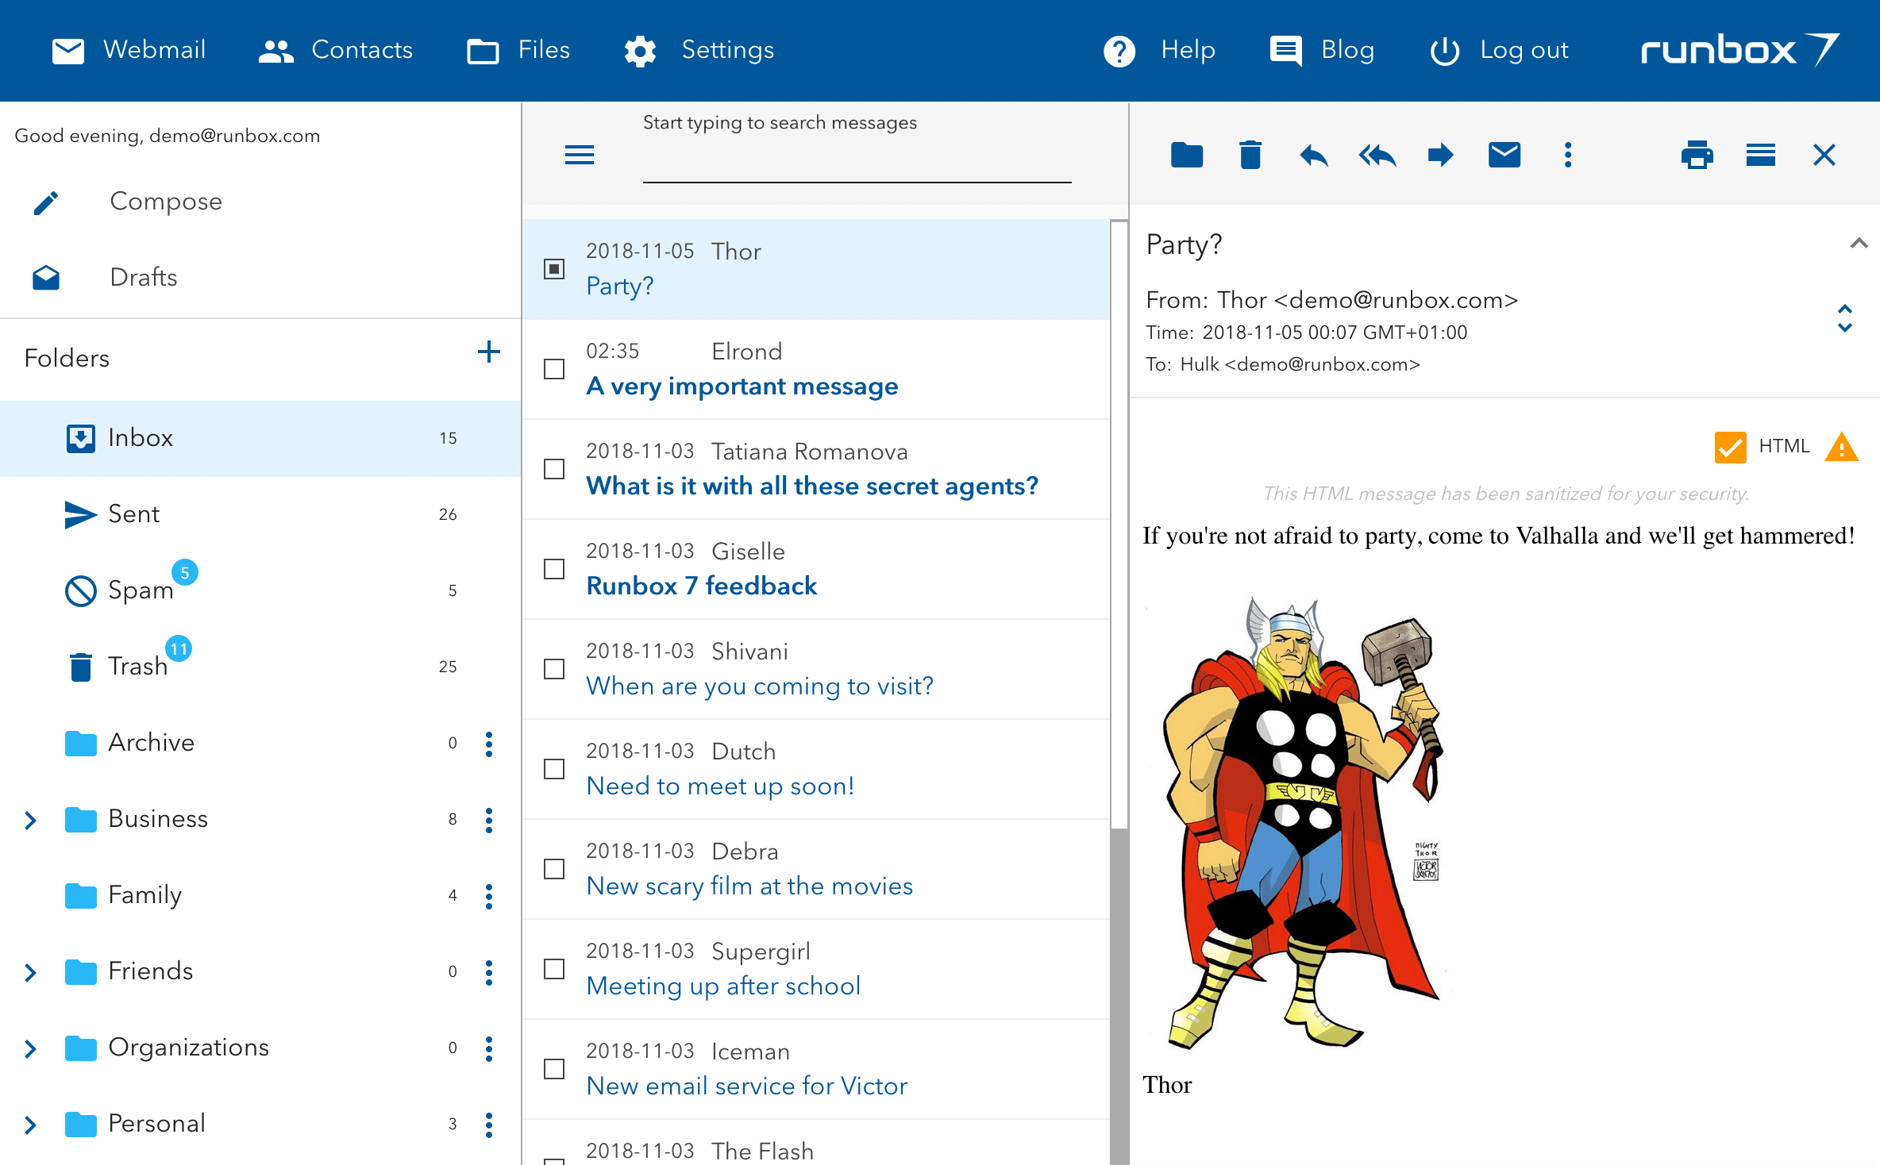Image resolution: width=1880 pixels, height=1165 pixels.
Task: Print the open message
Action: 1697,155
